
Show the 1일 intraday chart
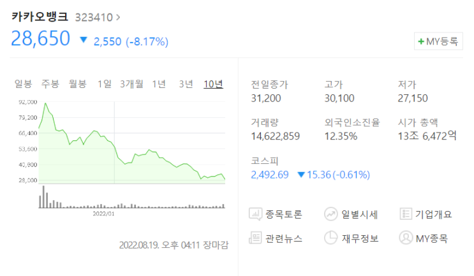coord(104,84)
